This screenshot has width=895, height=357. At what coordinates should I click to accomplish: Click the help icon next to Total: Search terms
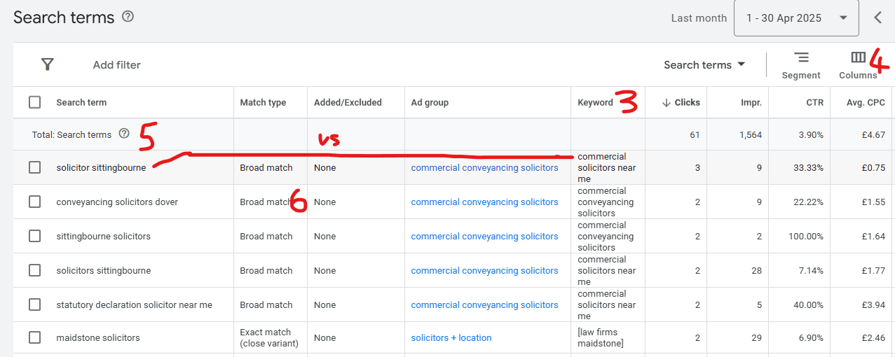(x=124, y=134)
